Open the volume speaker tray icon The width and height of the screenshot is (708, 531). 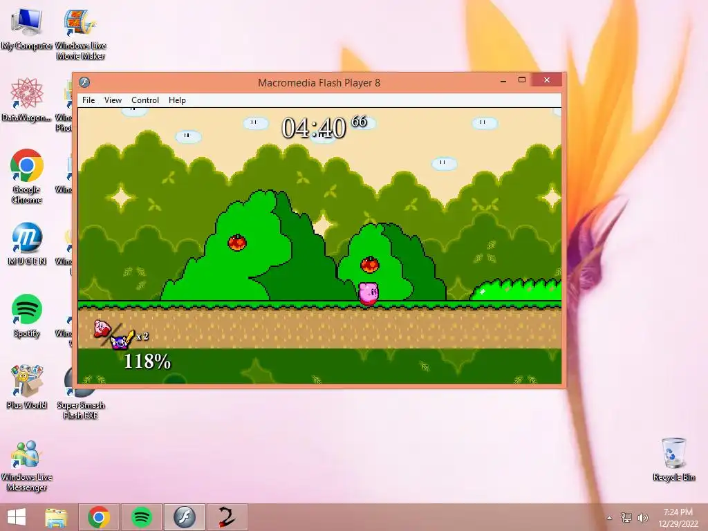[x=643, y=518]
